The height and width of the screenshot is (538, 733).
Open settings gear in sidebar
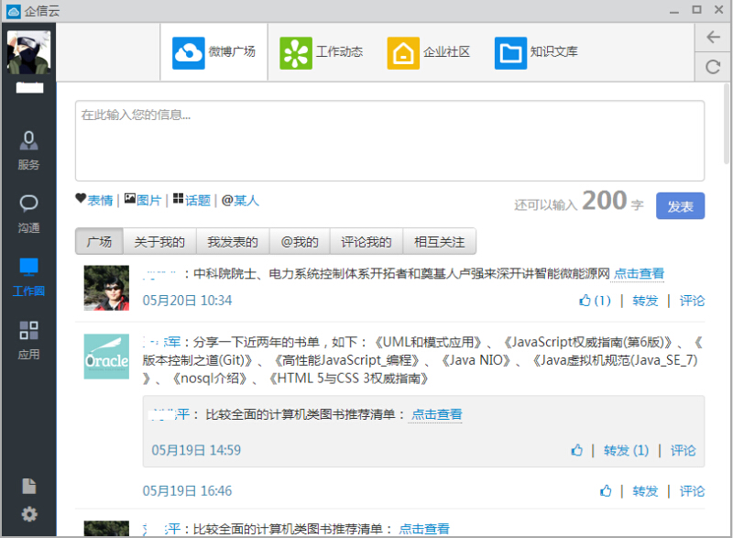pyautogui.click(x=29, y=514)
